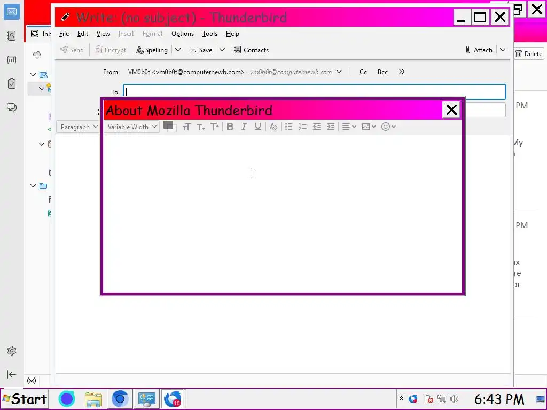
Task: Open Thunderbird Settings gear icon
Action: click(12, 351)
